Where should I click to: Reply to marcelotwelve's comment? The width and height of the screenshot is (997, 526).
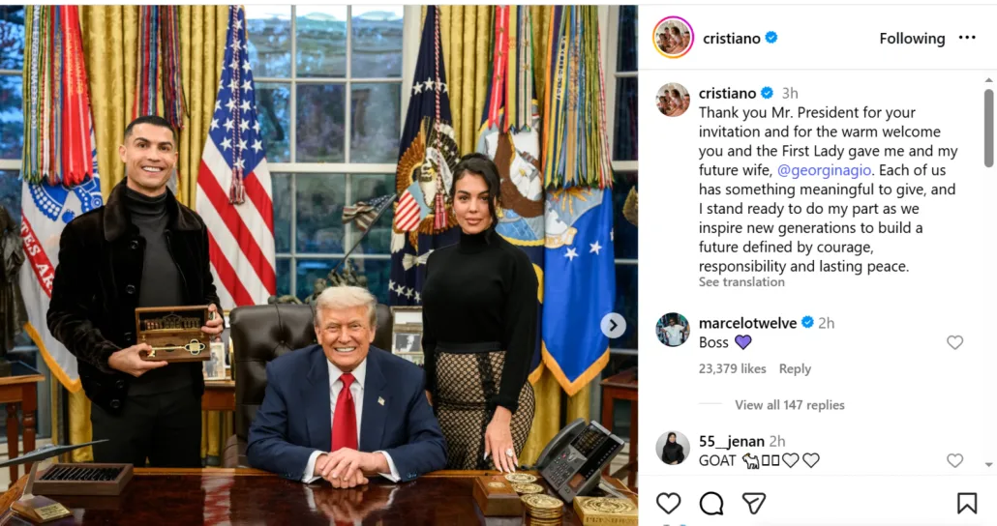[x=795, y=369]
